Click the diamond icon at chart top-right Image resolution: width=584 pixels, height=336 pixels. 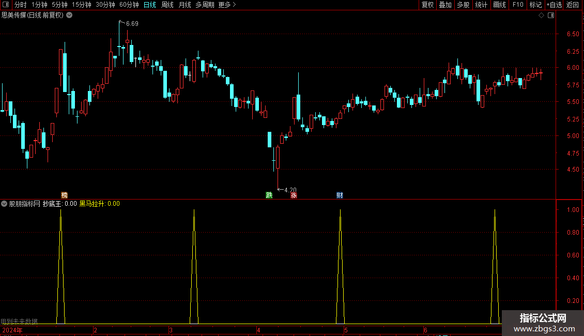click(541, 16)
